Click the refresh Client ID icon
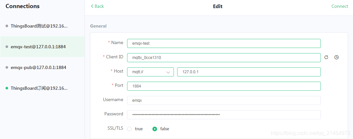 click(326, 57)
